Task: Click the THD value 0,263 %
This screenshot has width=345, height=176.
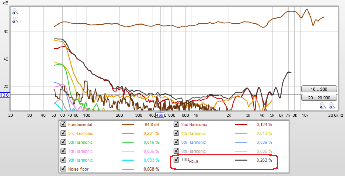Action: (264, 160)
